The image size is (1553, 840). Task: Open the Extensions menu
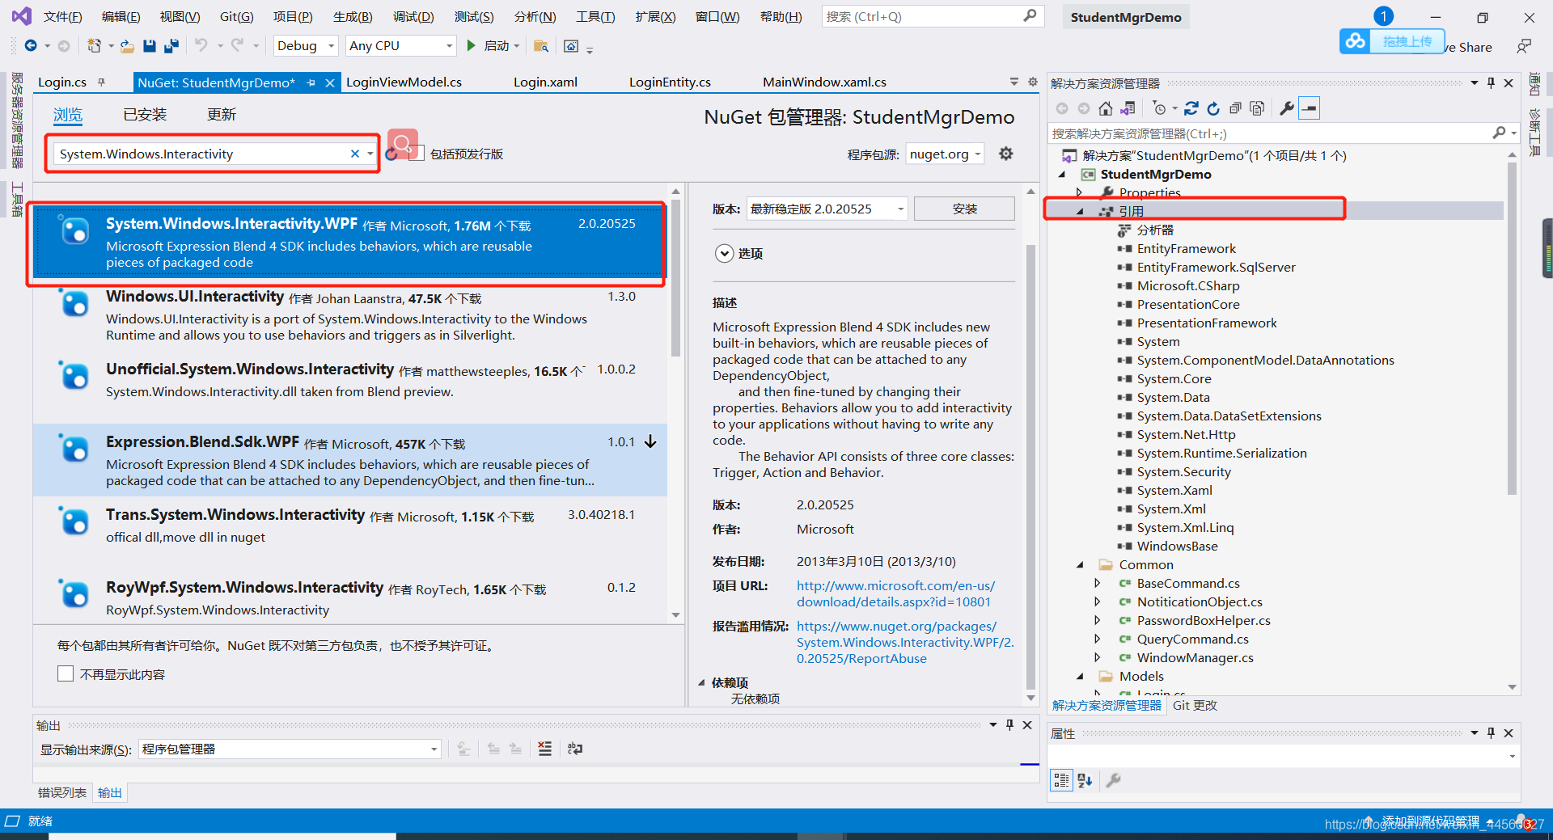(x=655, y=16)
